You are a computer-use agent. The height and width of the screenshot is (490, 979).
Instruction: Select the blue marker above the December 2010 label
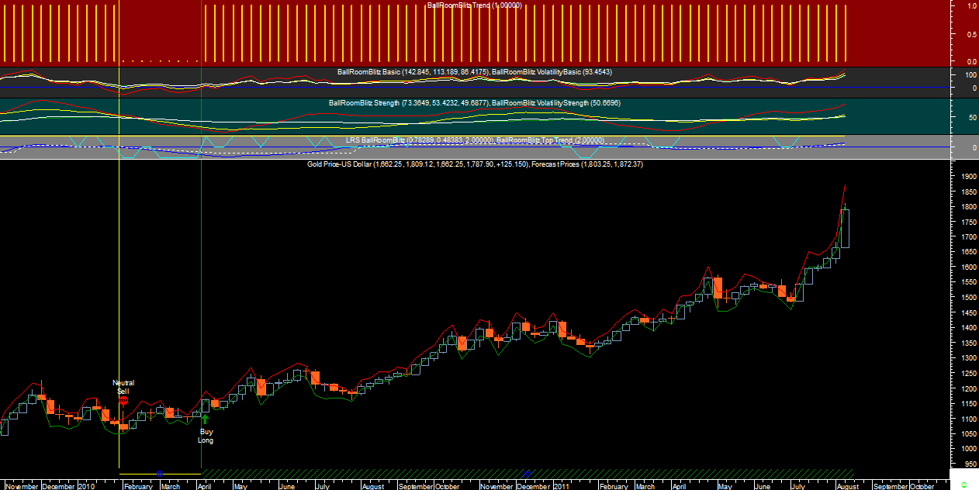pos(528,473)
